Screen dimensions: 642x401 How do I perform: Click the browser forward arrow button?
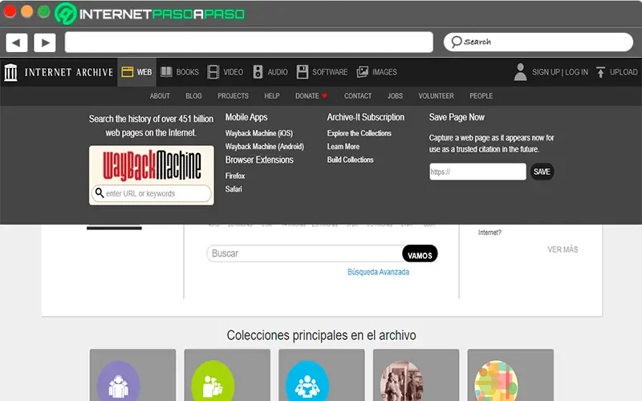45,43
